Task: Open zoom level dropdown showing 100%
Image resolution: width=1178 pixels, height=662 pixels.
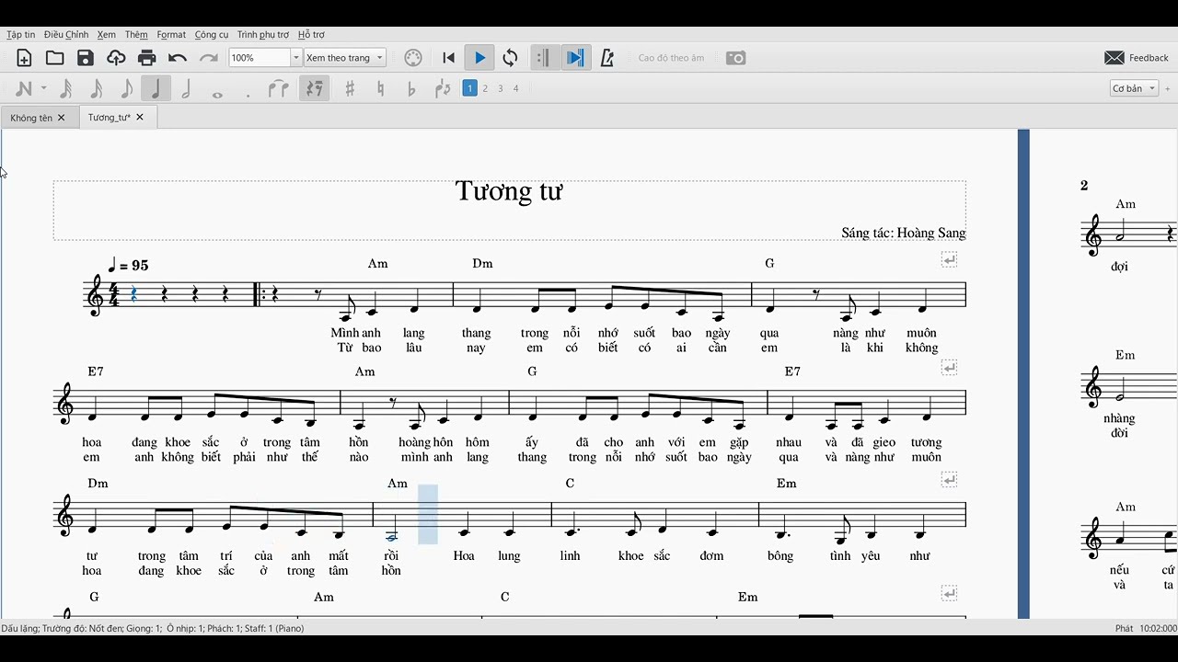Action: click(295, 58)
